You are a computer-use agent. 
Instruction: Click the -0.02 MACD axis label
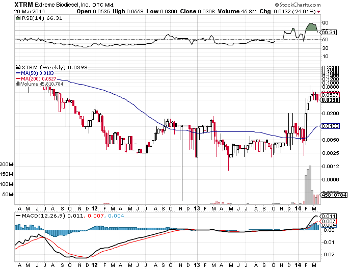click(328, 255)
